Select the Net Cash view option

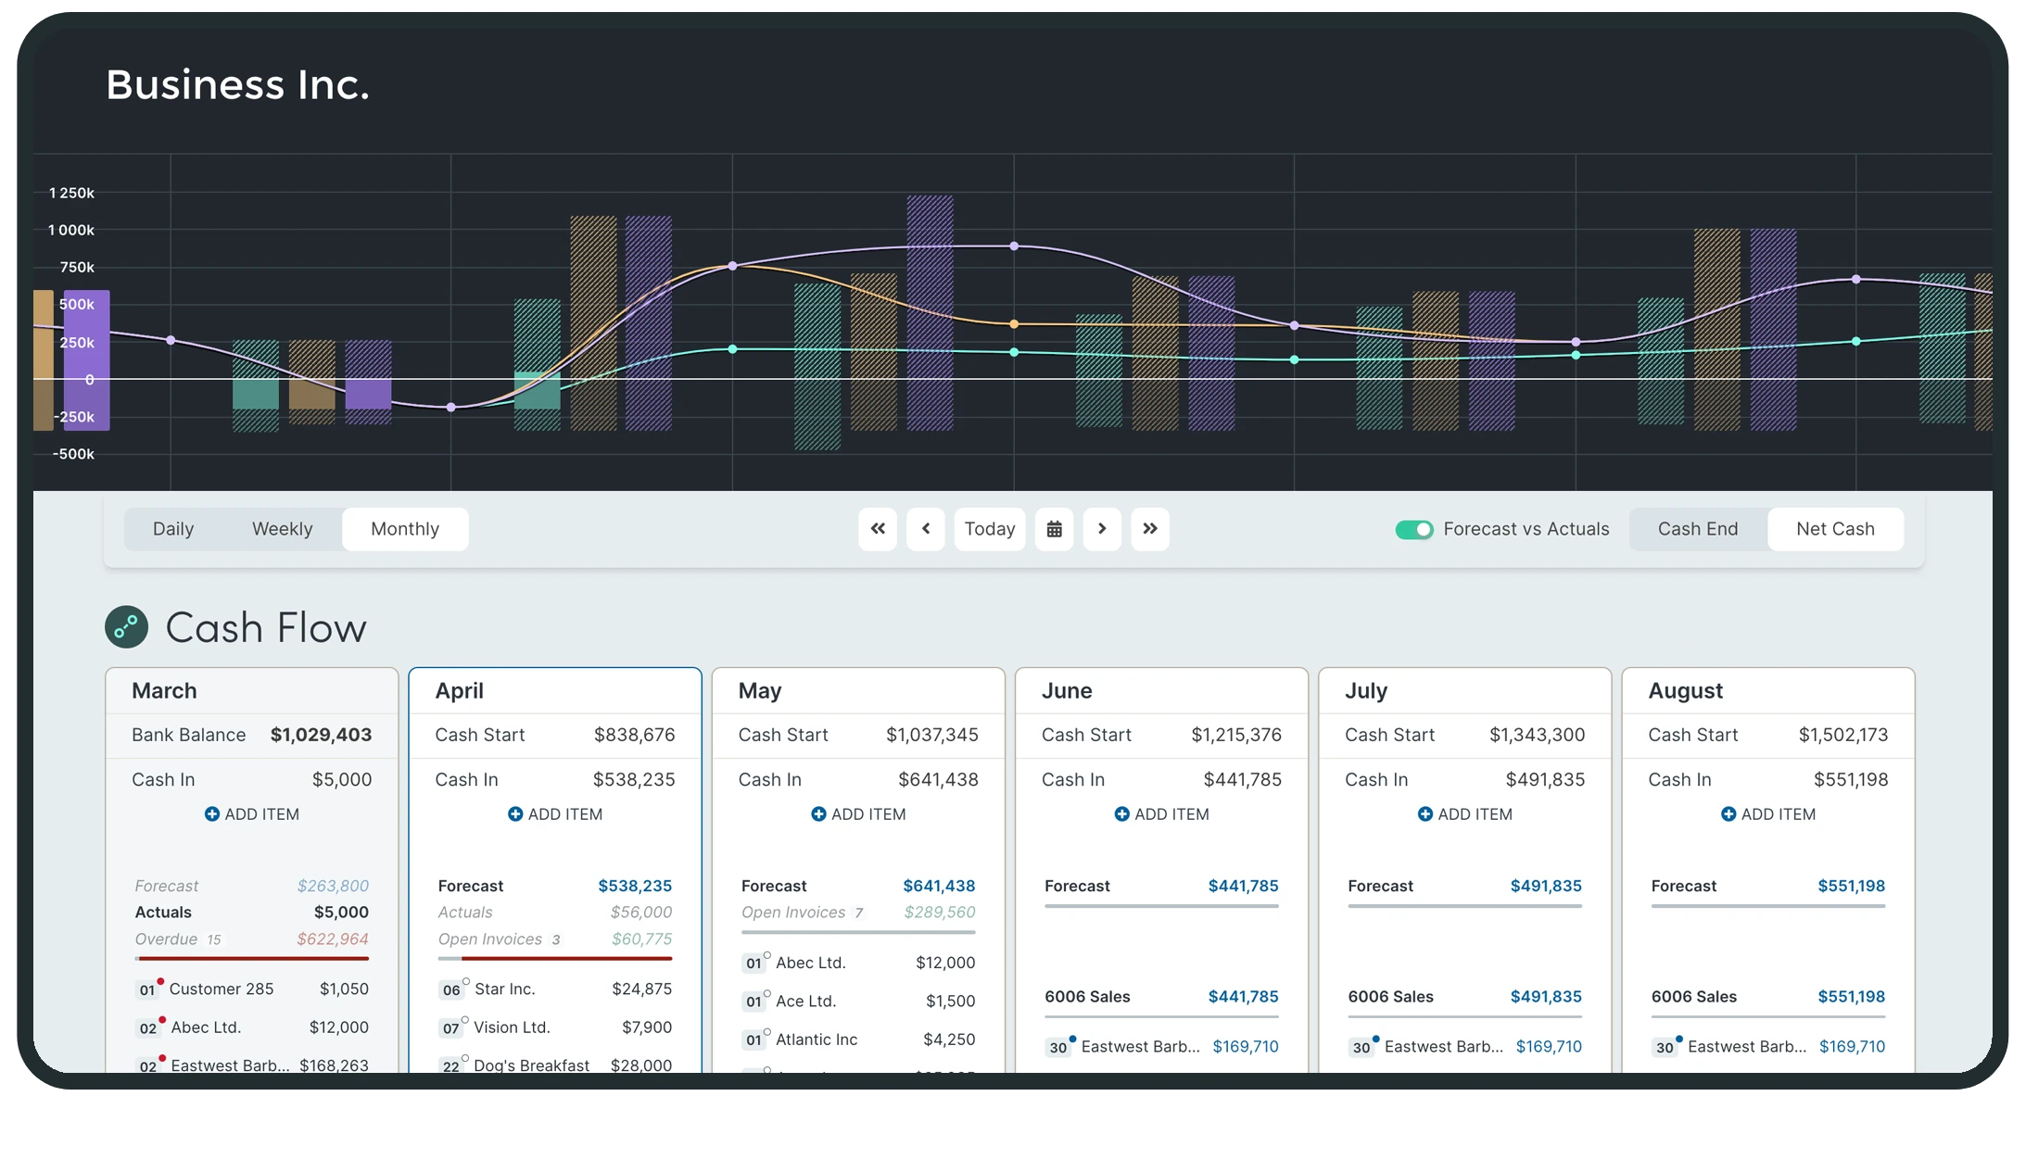point(1834,529)
